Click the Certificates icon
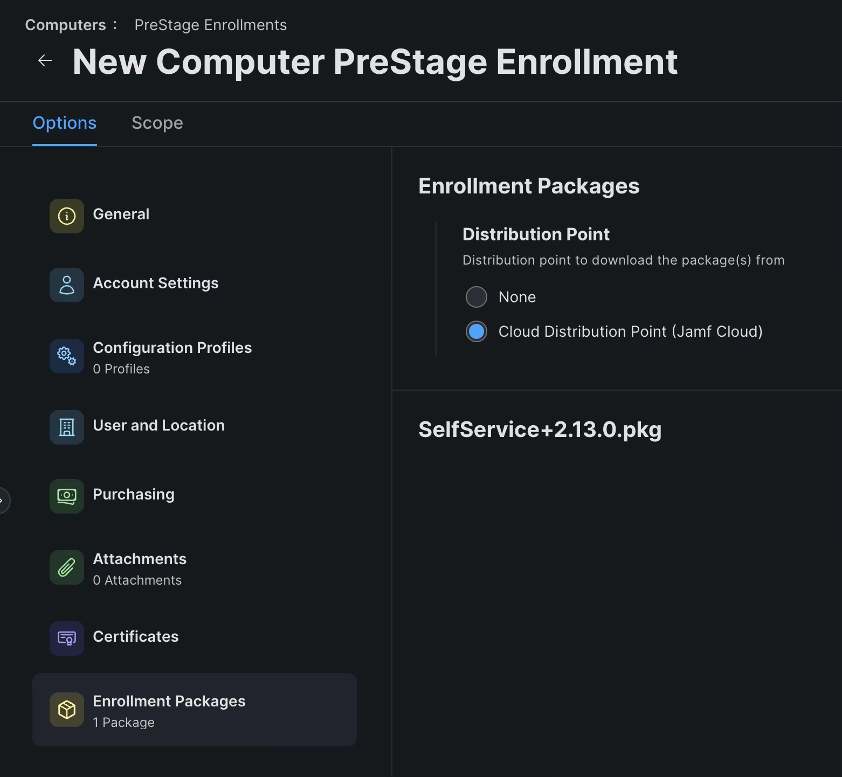Screen dimensions: 842x777 [67, 639]
